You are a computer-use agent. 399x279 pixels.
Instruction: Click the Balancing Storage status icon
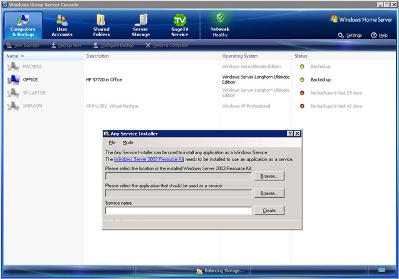[x=199, y=271]
